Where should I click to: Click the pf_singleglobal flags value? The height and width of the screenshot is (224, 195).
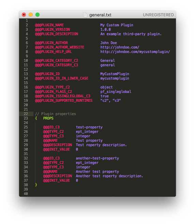pos(116,92)
